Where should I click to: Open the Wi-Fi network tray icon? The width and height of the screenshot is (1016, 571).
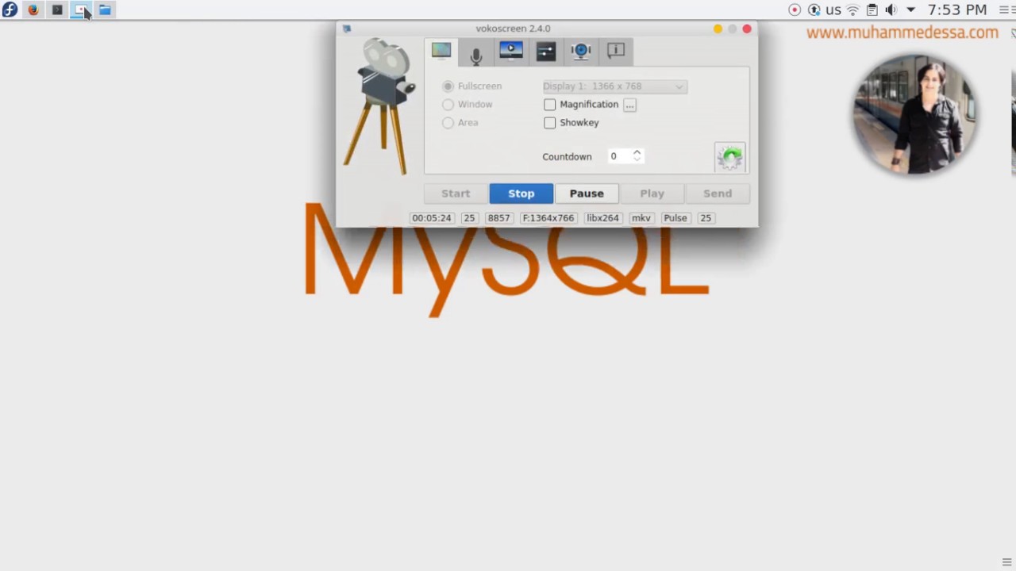tap(853, 10)
